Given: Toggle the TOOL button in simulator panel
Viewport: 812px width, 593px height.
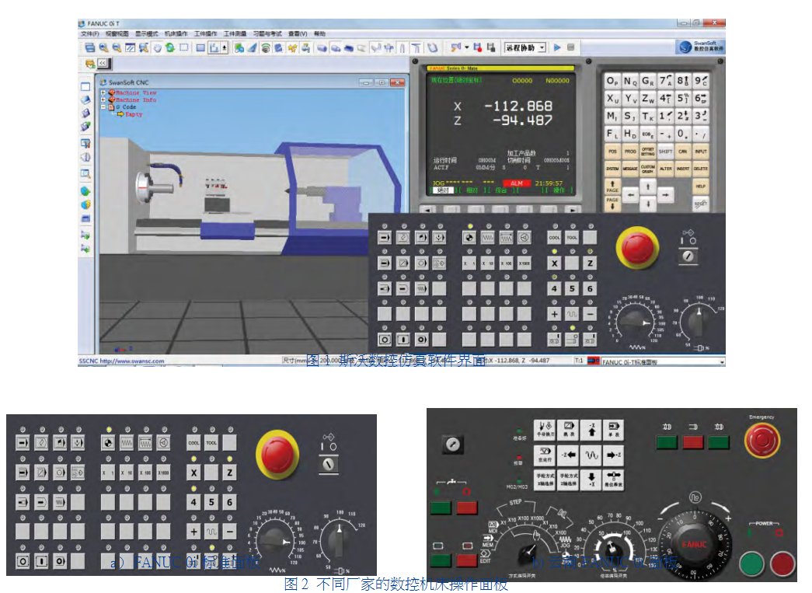Looking at the screenshot, I should [572, 237].
